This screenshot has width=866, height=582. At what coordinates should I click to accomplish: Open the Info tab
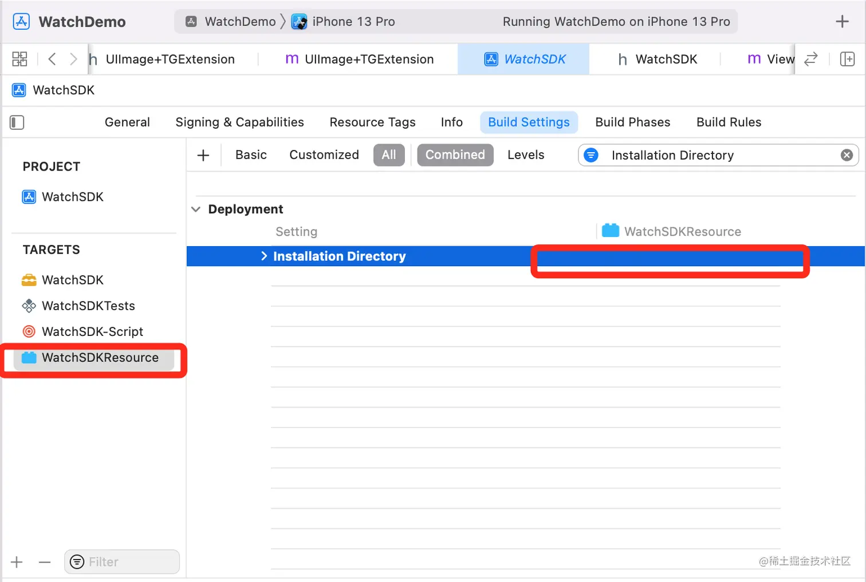(x=451, y=122)
